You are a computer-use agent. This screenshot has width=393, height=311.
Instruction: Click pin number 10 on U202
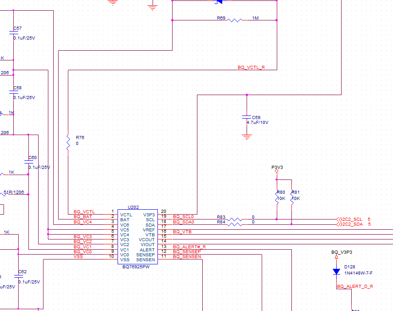tap(111, 256)
